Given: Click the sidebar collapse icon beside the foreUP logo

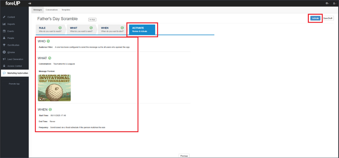Looking at the screenshot, I should [x=30, y=4].
